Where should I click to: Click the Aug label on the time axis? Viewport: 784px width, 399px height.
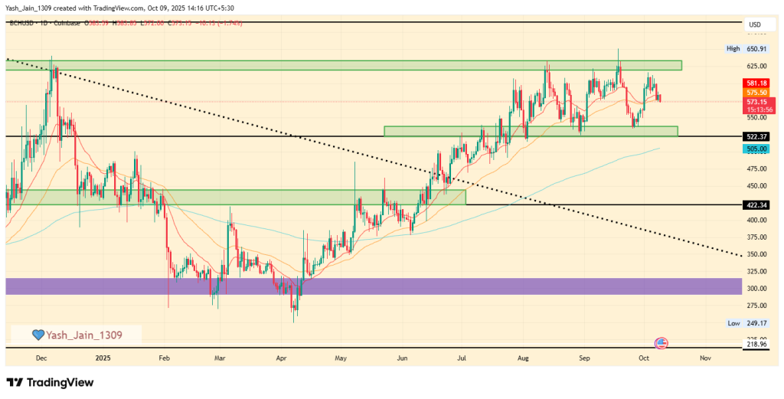[x=523, y=358]
